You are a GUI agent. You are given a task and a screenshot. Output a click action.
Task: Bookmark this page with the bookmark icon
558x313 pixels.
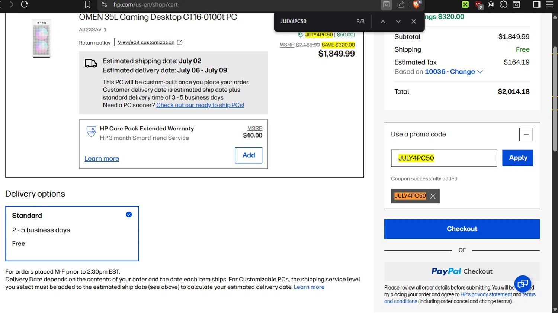[87, 4]
